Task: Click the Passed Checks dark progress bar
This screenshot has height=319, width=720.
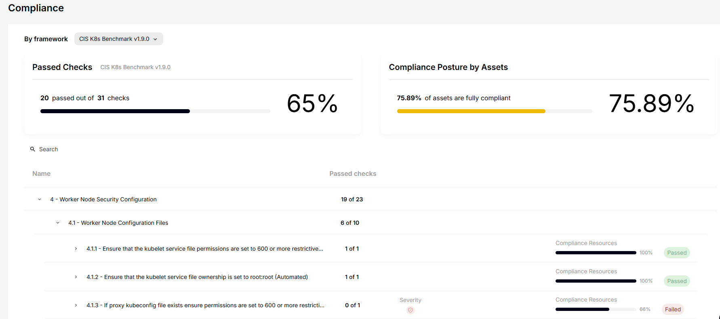Action: pos(115,111)
